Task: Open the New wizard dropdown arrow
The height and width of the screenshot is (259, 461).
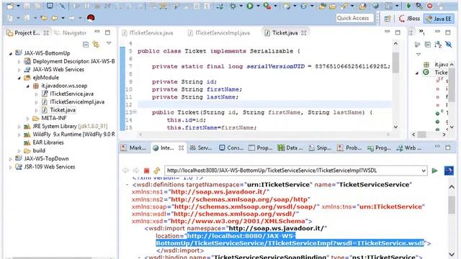Action: coord(18,6)
